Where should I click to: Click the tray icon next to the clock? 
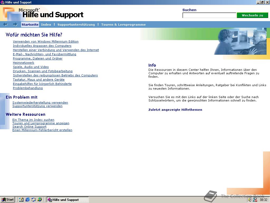[x=255, y=200]
